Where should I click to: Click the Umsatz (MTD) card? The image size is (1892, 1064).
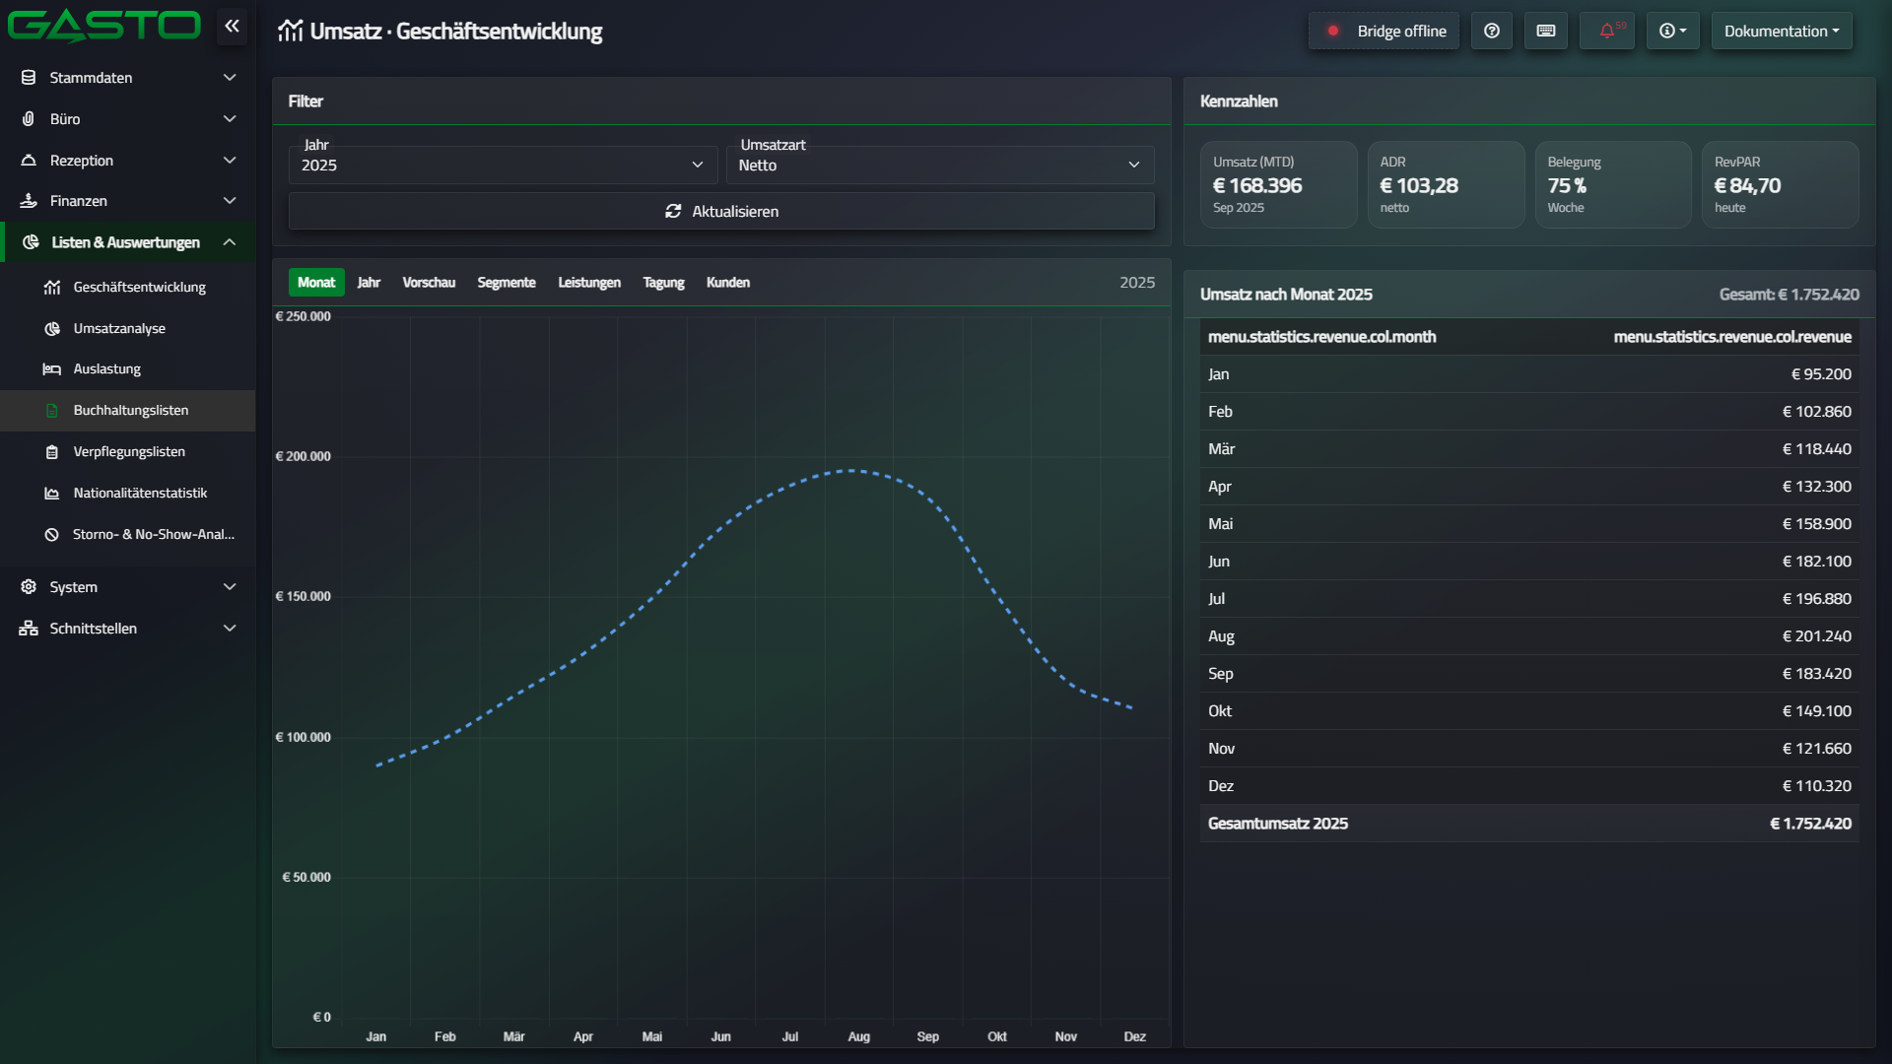[x=1278, y=185]
